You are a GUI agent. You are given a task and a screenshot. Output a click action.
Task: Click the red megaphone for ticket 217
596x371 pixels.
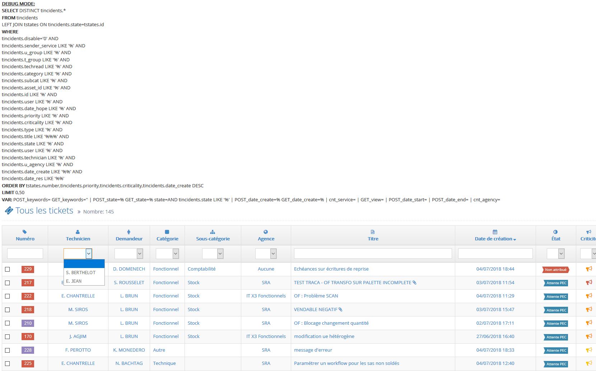[x=589, y=282]
